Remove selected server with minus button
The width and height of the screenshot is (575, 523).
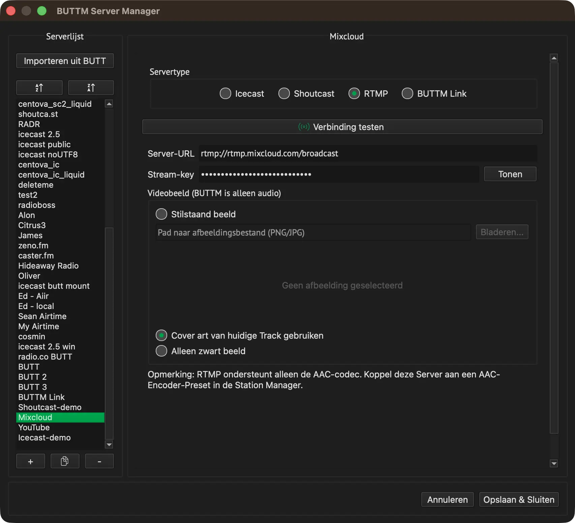99,461
